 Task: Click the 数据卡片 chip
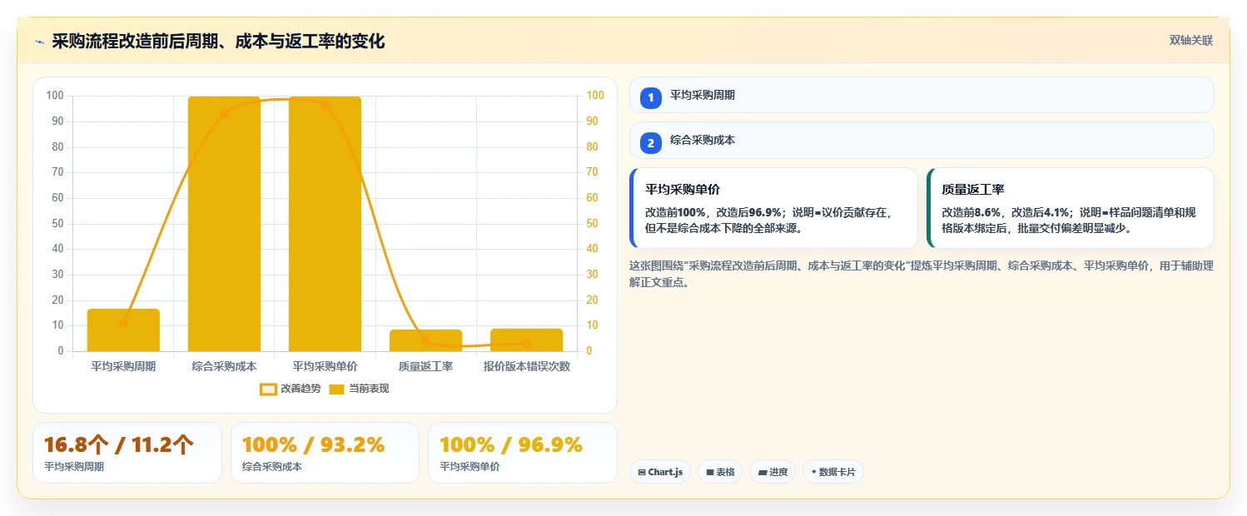833,472
